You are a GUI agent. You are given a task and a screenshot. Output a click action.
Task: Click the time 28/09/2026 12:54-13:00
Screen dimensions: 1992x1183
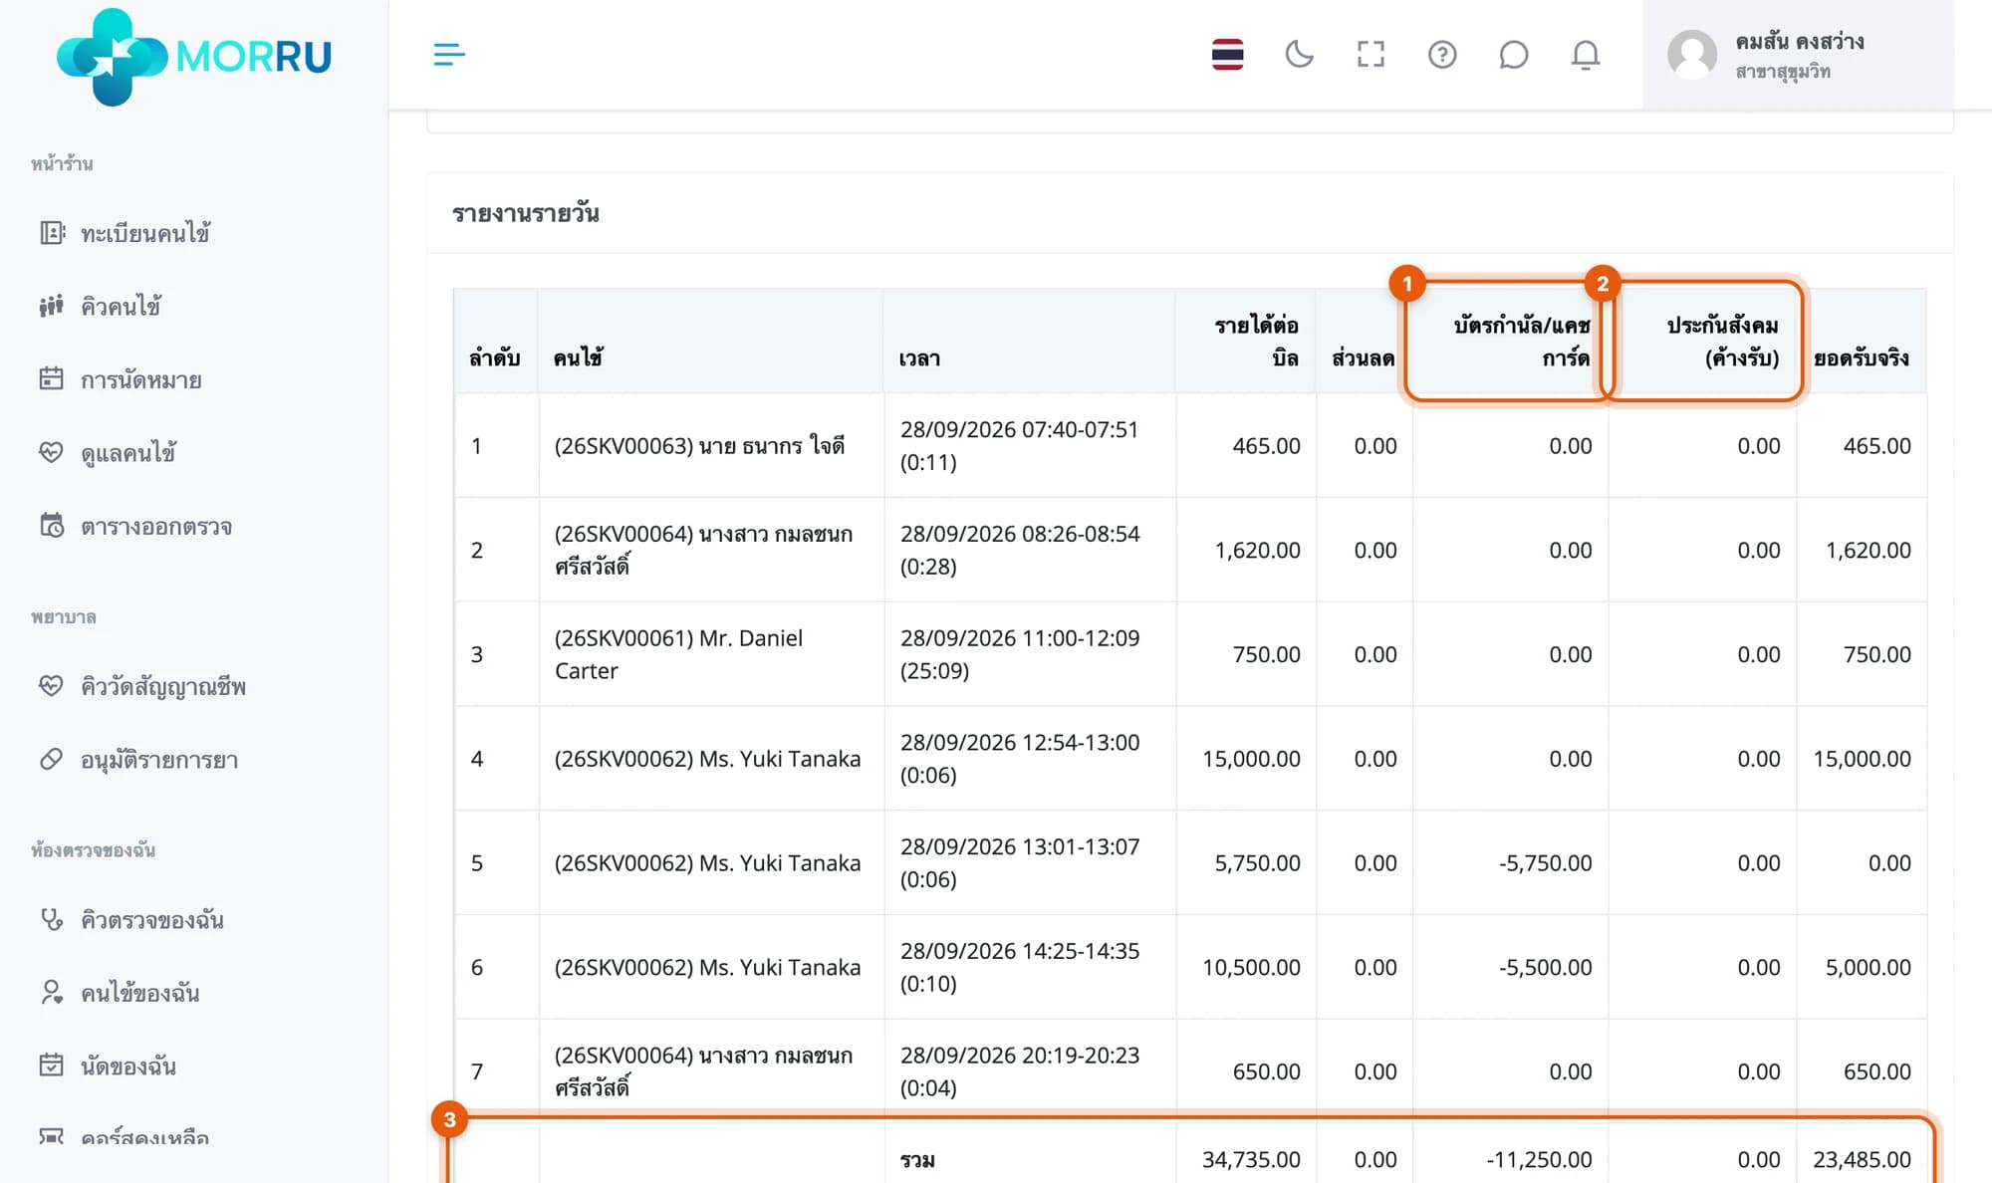1020,742
